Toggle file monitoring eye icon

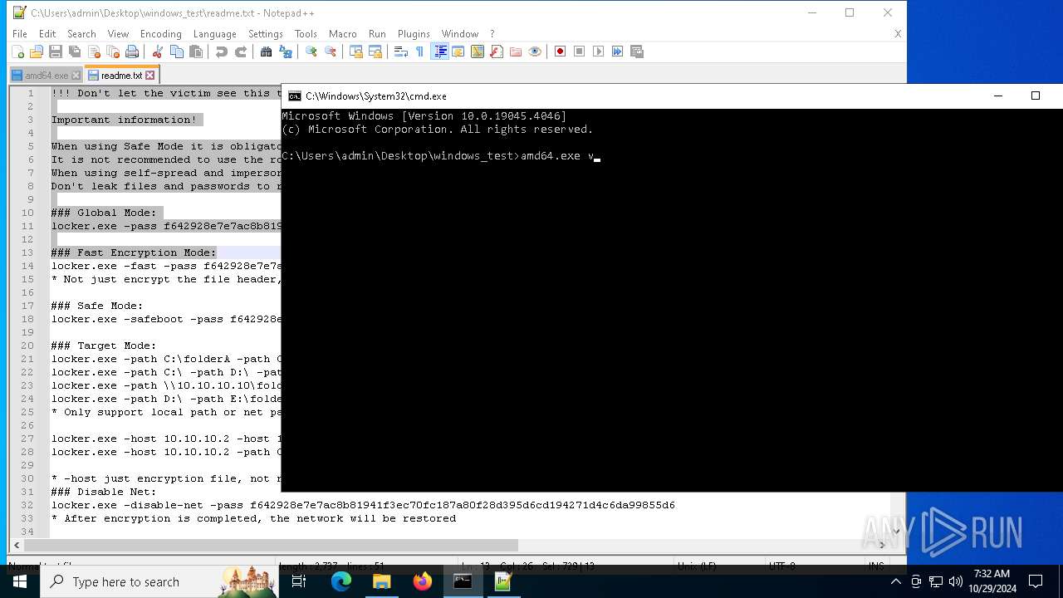click(x=535, y=51)
